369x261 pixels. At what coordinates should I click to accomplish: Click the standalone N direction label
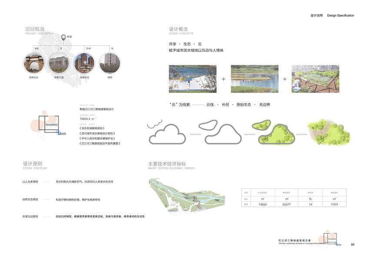(112, 49)
